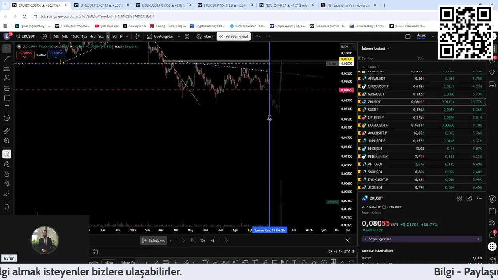Change the 10x replay speed
Image resolution: width=498 pixels, height=280 pixels.
(x=203, y=240)
